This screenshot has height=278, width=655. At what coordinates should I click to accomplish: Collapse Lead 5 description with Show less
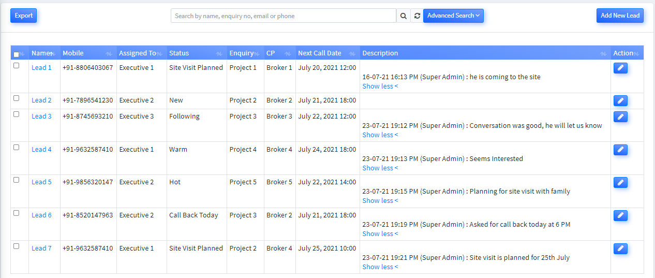point(380,200)
